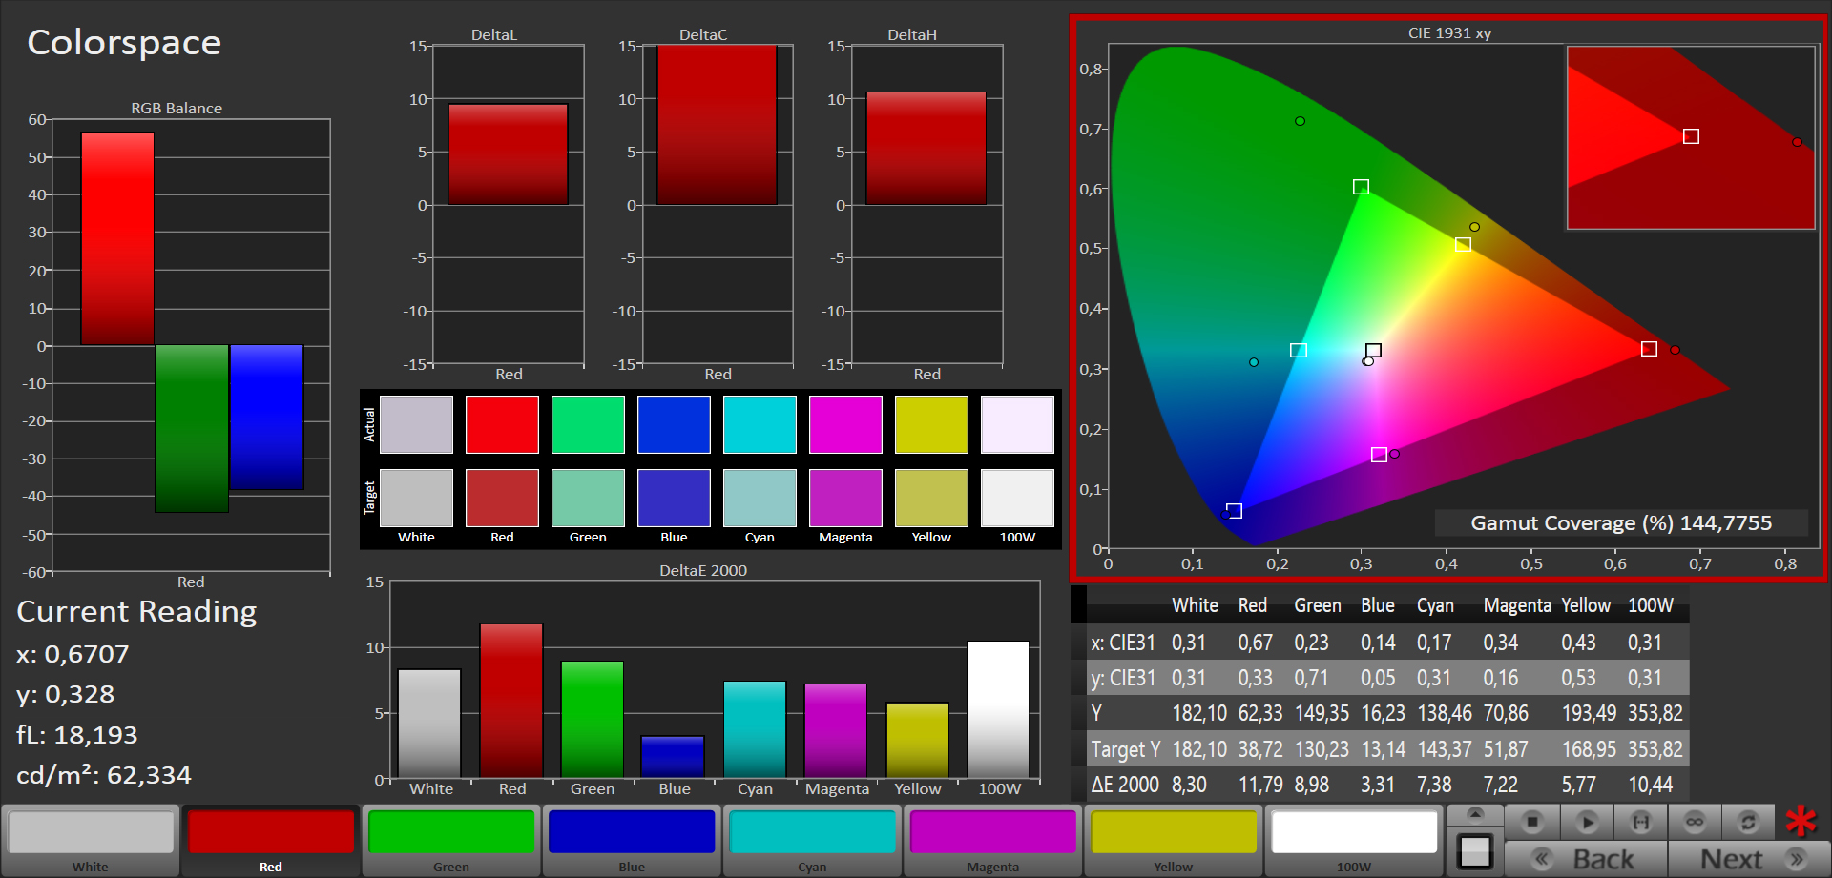The width and height of the screenshot is (1832, 878).
Task: Click the DeltaL chart red bar
Action: [x=508, y=154]
